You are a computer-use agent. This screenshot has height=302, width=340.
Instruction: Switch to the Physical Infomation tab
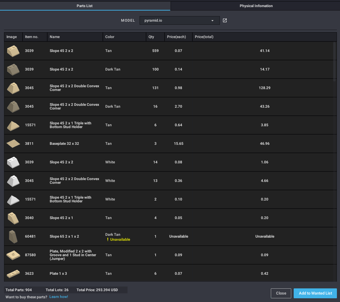pos(256,6)
